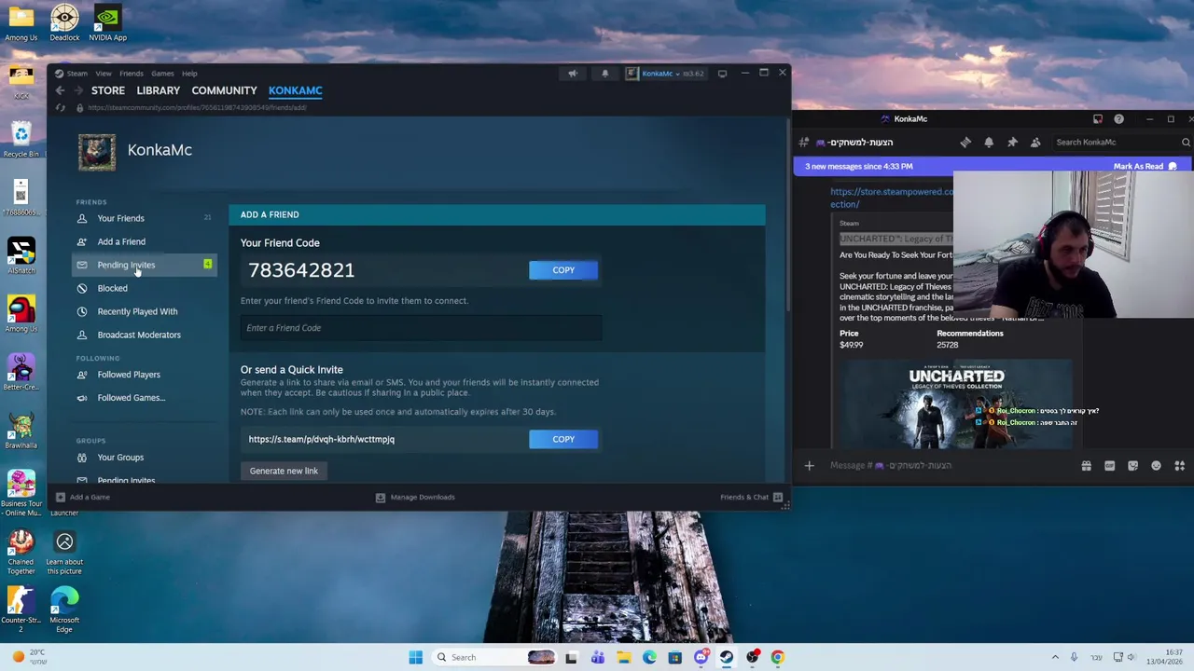Open Friends & Chat icon in Steam
This screenshot has height=671, width=1194.
coord(777,497)
